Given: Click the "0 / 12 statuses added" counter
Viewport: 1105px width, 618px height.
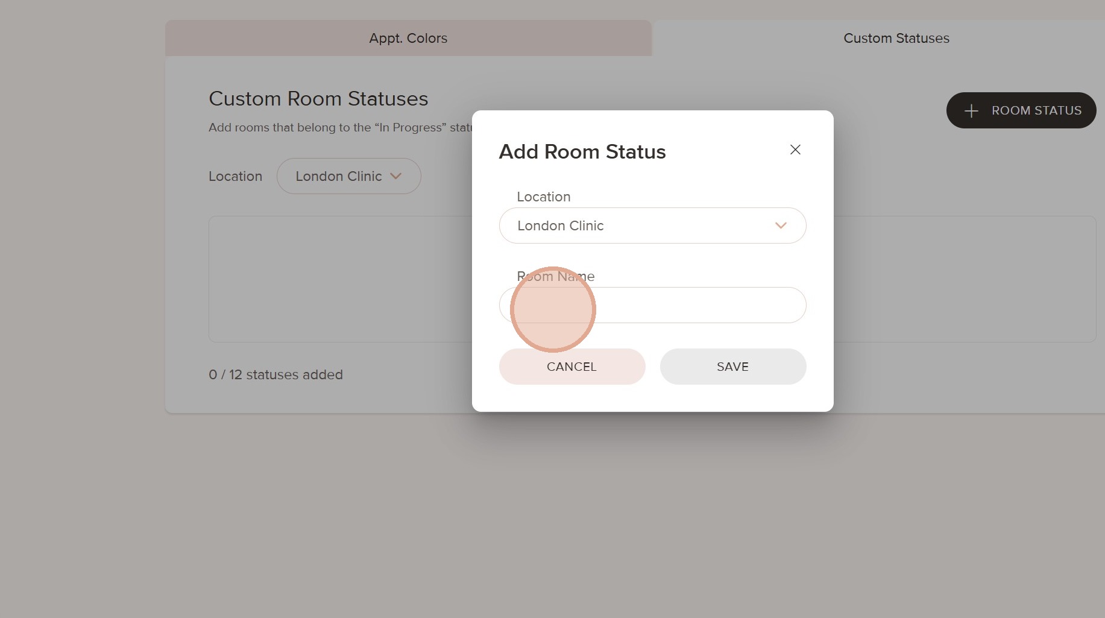Looking at the screenshot, I should pos(275,374).
